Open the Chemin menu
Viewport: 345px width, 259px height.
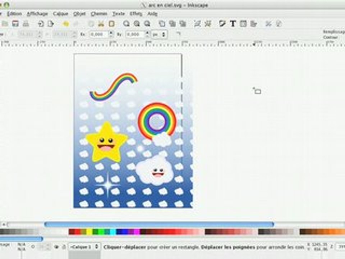[99, 14]
